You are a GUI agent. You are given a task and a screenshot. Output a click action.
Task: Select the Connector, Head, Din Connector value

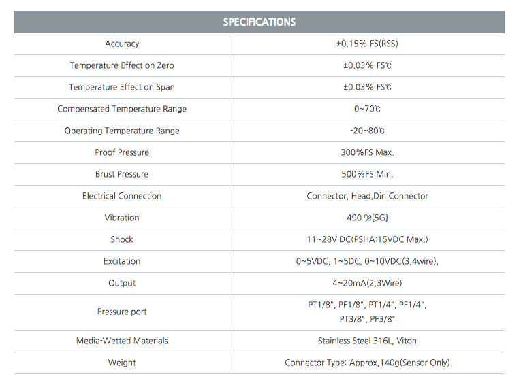coord(367,196)
